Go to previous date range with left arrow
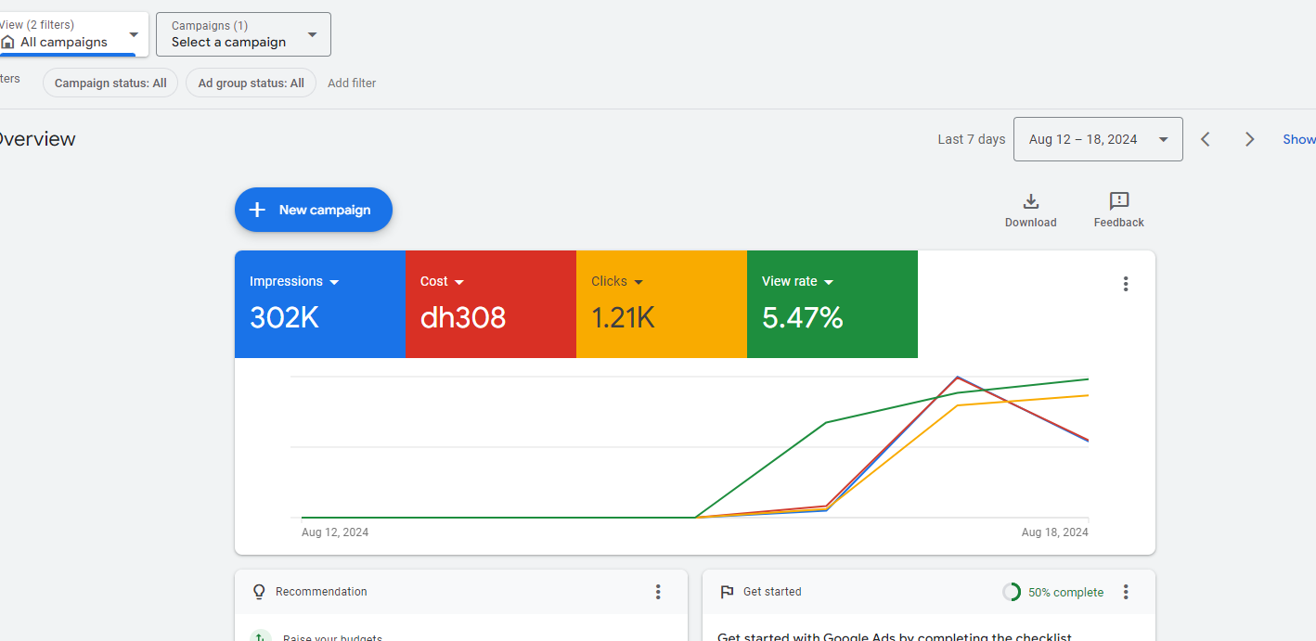Image resolution: width=1316 pixels, height=641 pixels. [1206, 139]
